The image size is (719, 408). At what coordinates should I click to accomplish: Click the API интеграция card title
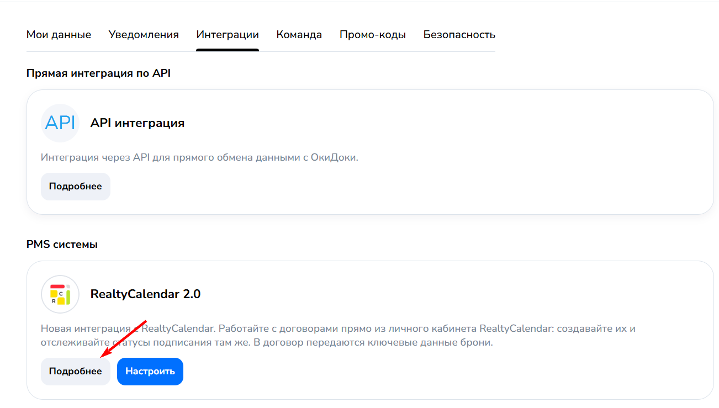(x=138, y=123)
